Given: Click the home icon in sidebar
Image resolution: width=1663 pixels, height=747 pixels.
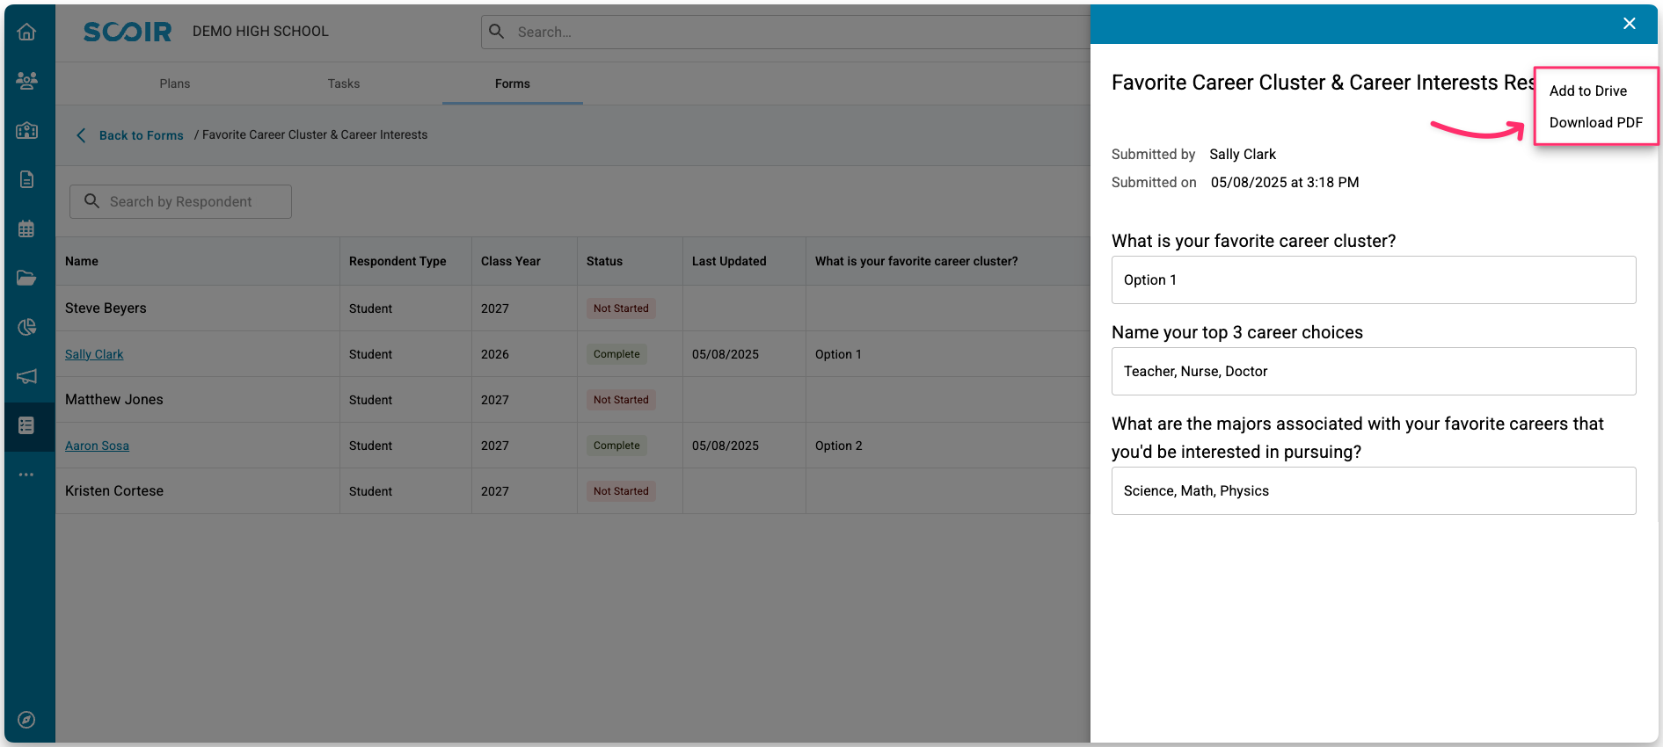Looking at the screenshot, I should [x=26, y=33].
